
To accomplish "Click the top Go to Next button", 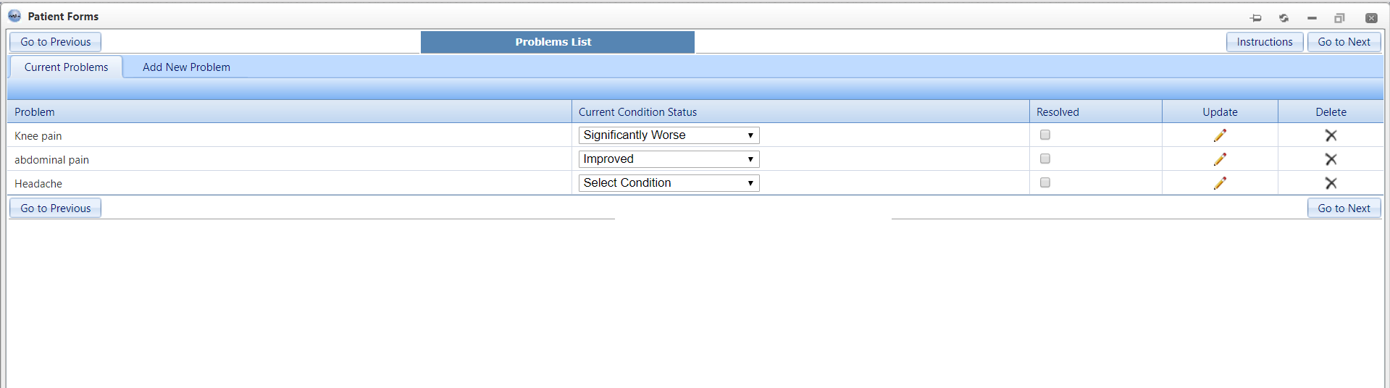I will (x=1344, y=42).
